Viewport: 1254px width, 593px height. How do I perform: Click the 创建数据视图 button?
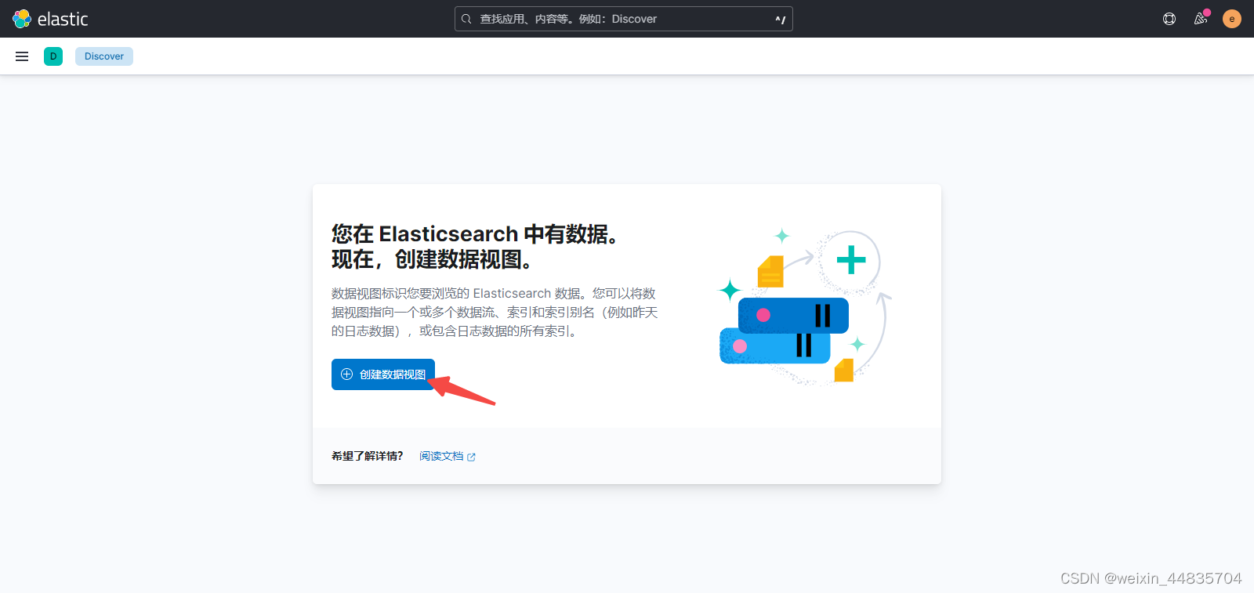pos(383,374)
